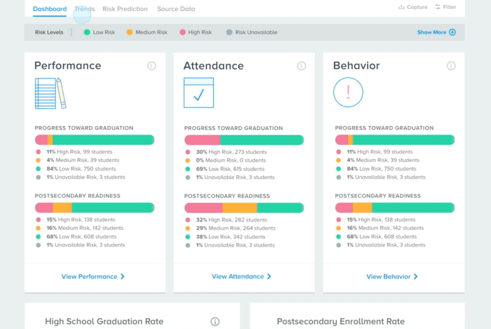Select the Risk Unavailable legend item

click(x=251, y=33)
